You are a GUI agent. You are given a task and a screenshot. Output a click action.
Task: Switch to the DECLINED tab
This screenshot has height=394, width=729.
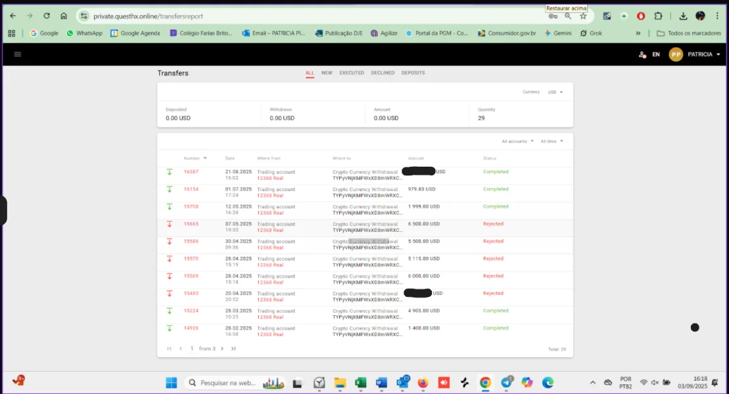383,73
